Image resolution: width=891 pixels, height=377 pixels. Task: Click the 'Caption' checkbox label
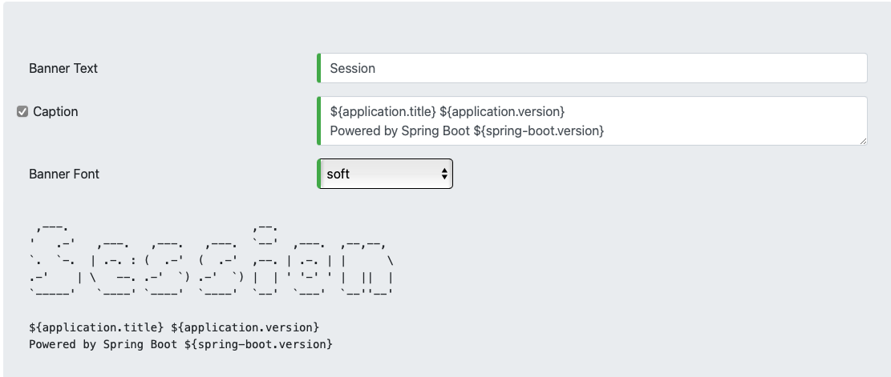[55, 112]
